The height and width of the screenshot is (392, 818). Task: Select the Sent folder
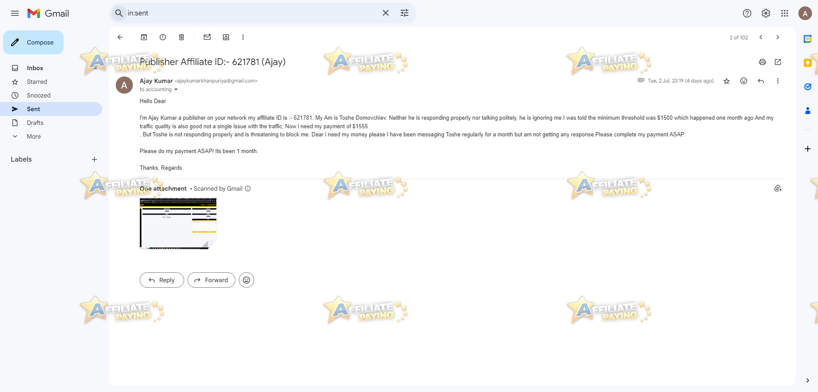pos(51,109)
